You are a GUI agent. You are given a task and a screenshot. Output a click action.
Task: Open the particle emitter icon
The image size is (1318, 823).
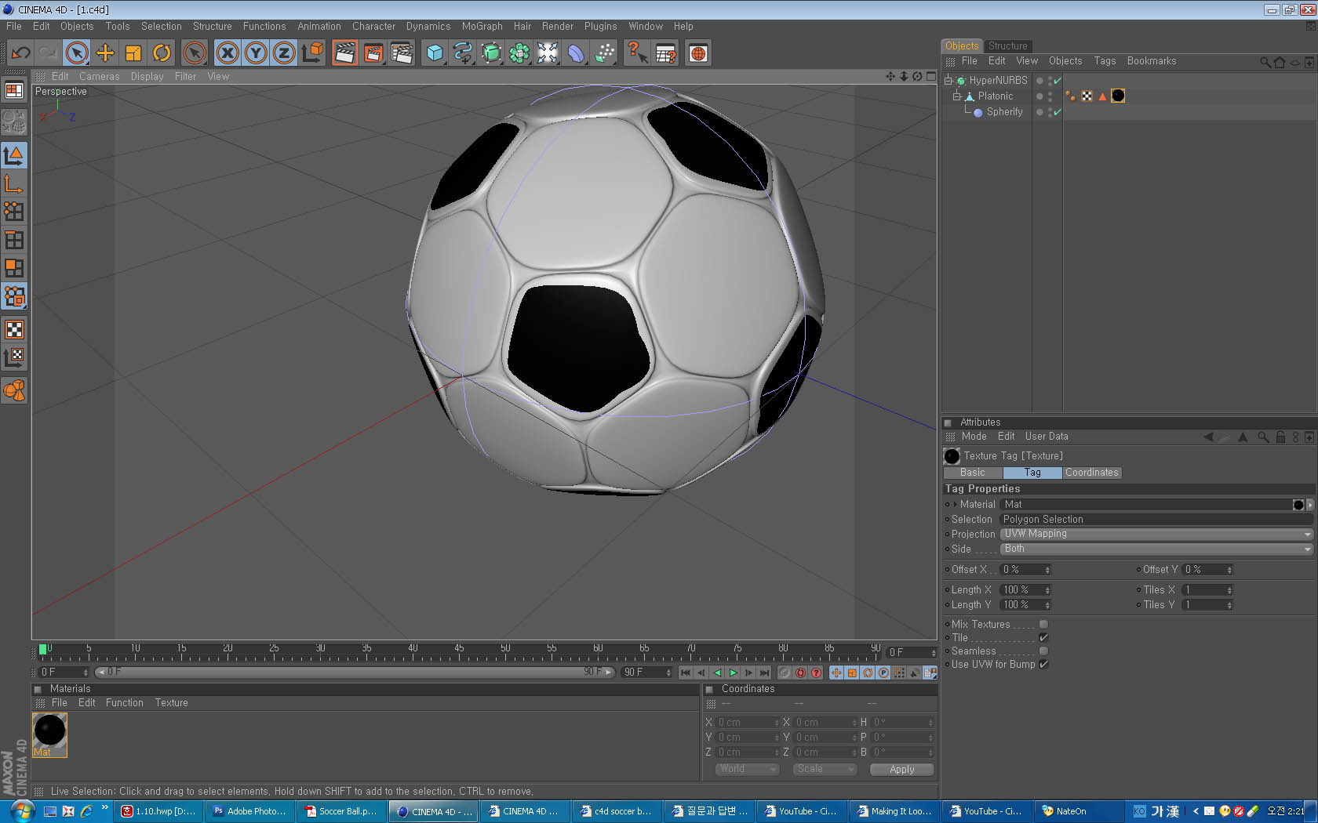pos(604,53)
